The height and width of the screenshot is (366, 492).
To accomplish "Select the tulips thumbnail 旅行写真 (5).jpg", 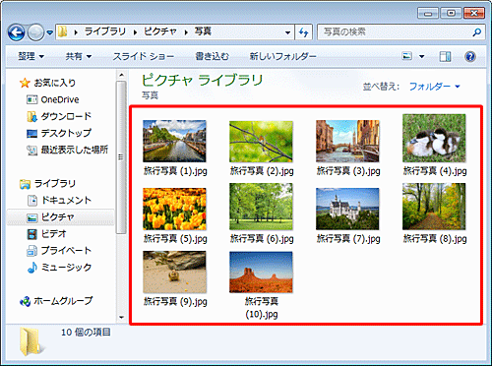I will 174,209.
